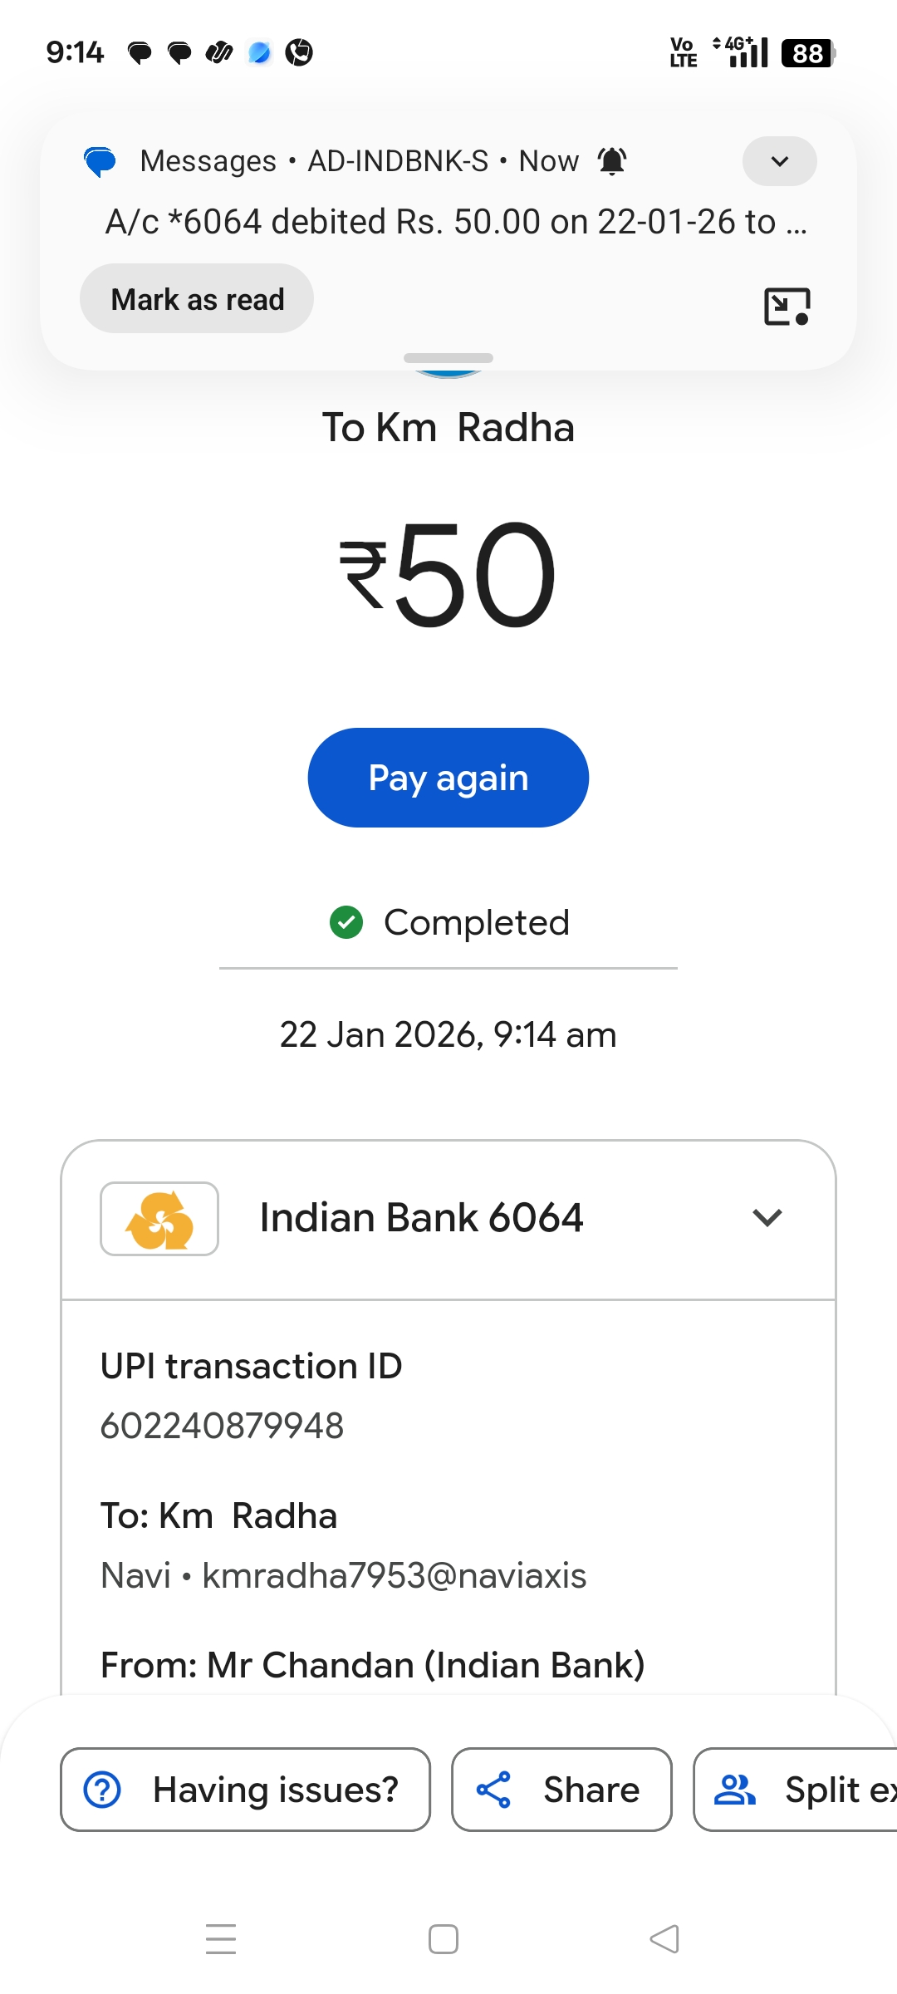Tap the Indian Bank logo icon

point(159,1218)
